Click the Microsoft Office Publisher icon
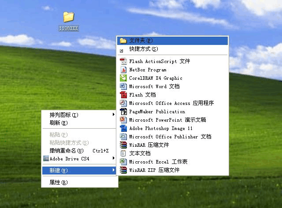 tap(123, 137)
